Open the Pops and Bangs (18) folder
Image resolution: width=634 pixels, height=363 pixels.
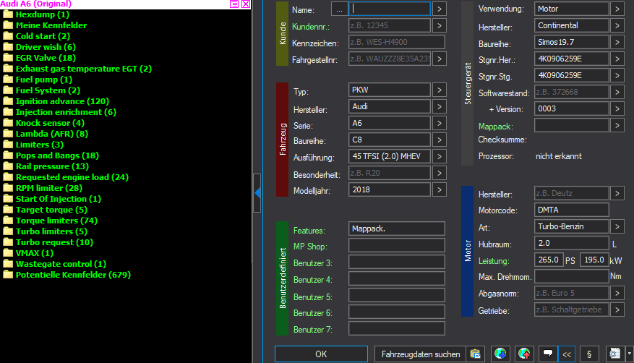[x=51, y=155]
